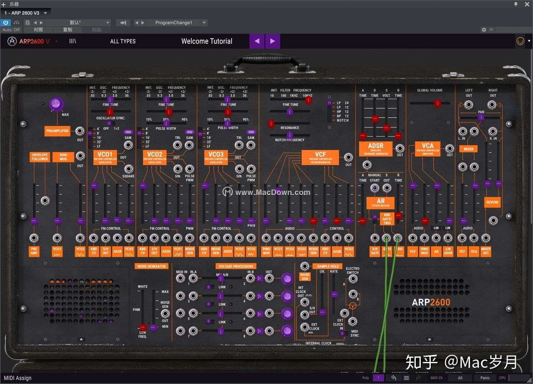Click the jack above the MIXER OUT label
Viewport: 533px width, 384px height.
click(x=485, y=238)
